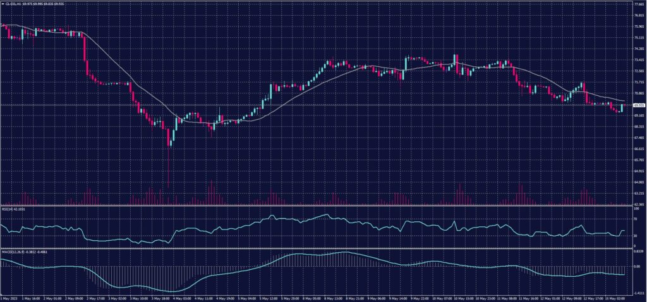The width and height of the screenshot is (647, 302).
Task: Open the CL-OIL symbol dropdown arrow
Action: click(x=3, y=3)
